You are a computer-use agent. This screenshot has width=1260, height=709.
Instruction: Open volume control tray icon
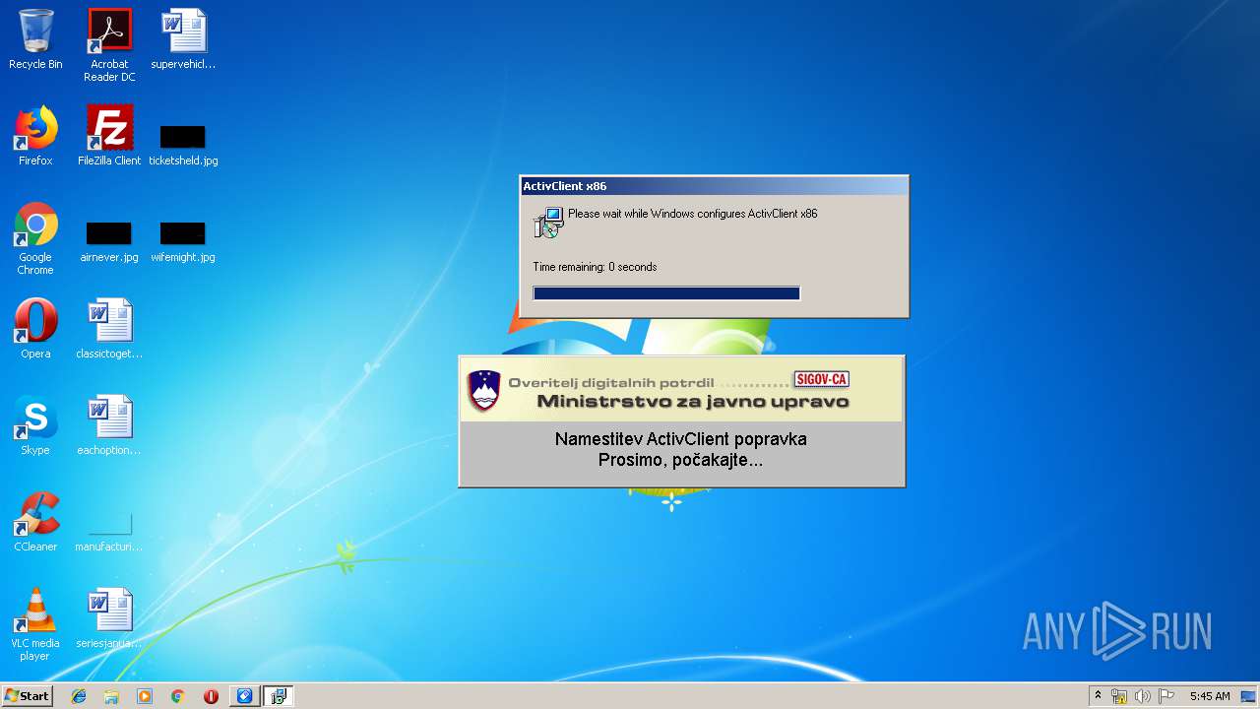click(x=1143, y=696)
